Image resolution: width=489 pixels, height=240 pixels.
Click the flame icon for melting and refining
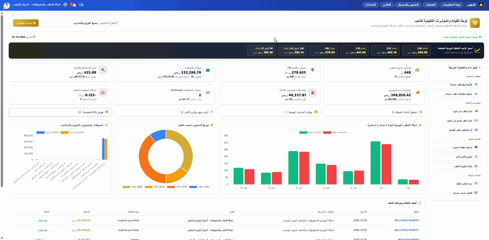point(476,157)
